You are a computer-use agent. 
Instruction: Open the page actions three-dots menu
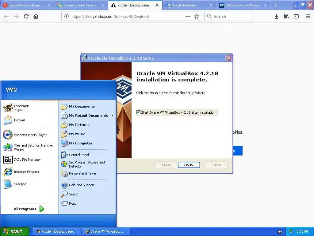pyautogui.click(x=188, y=16)
